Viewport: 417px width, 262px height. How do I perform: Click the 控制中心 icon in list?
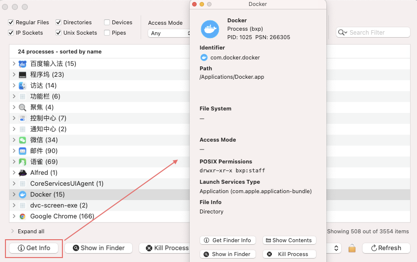(23, 118)
